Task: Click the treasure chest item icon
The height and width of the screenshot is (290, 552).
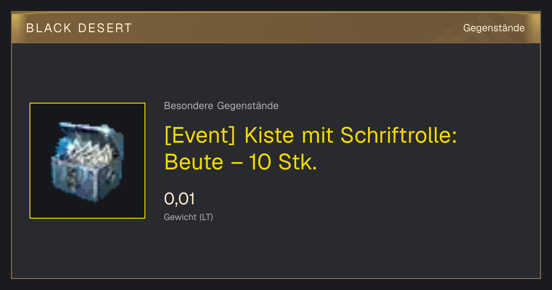Action: point(87,161)
